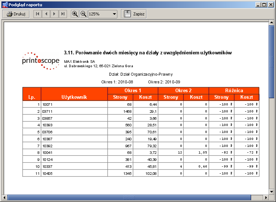Click the Strony header under Okres 1

[120, 97]
